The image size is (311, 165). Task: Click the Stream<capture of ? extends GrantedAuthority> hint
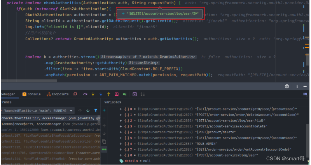[148, 57]
